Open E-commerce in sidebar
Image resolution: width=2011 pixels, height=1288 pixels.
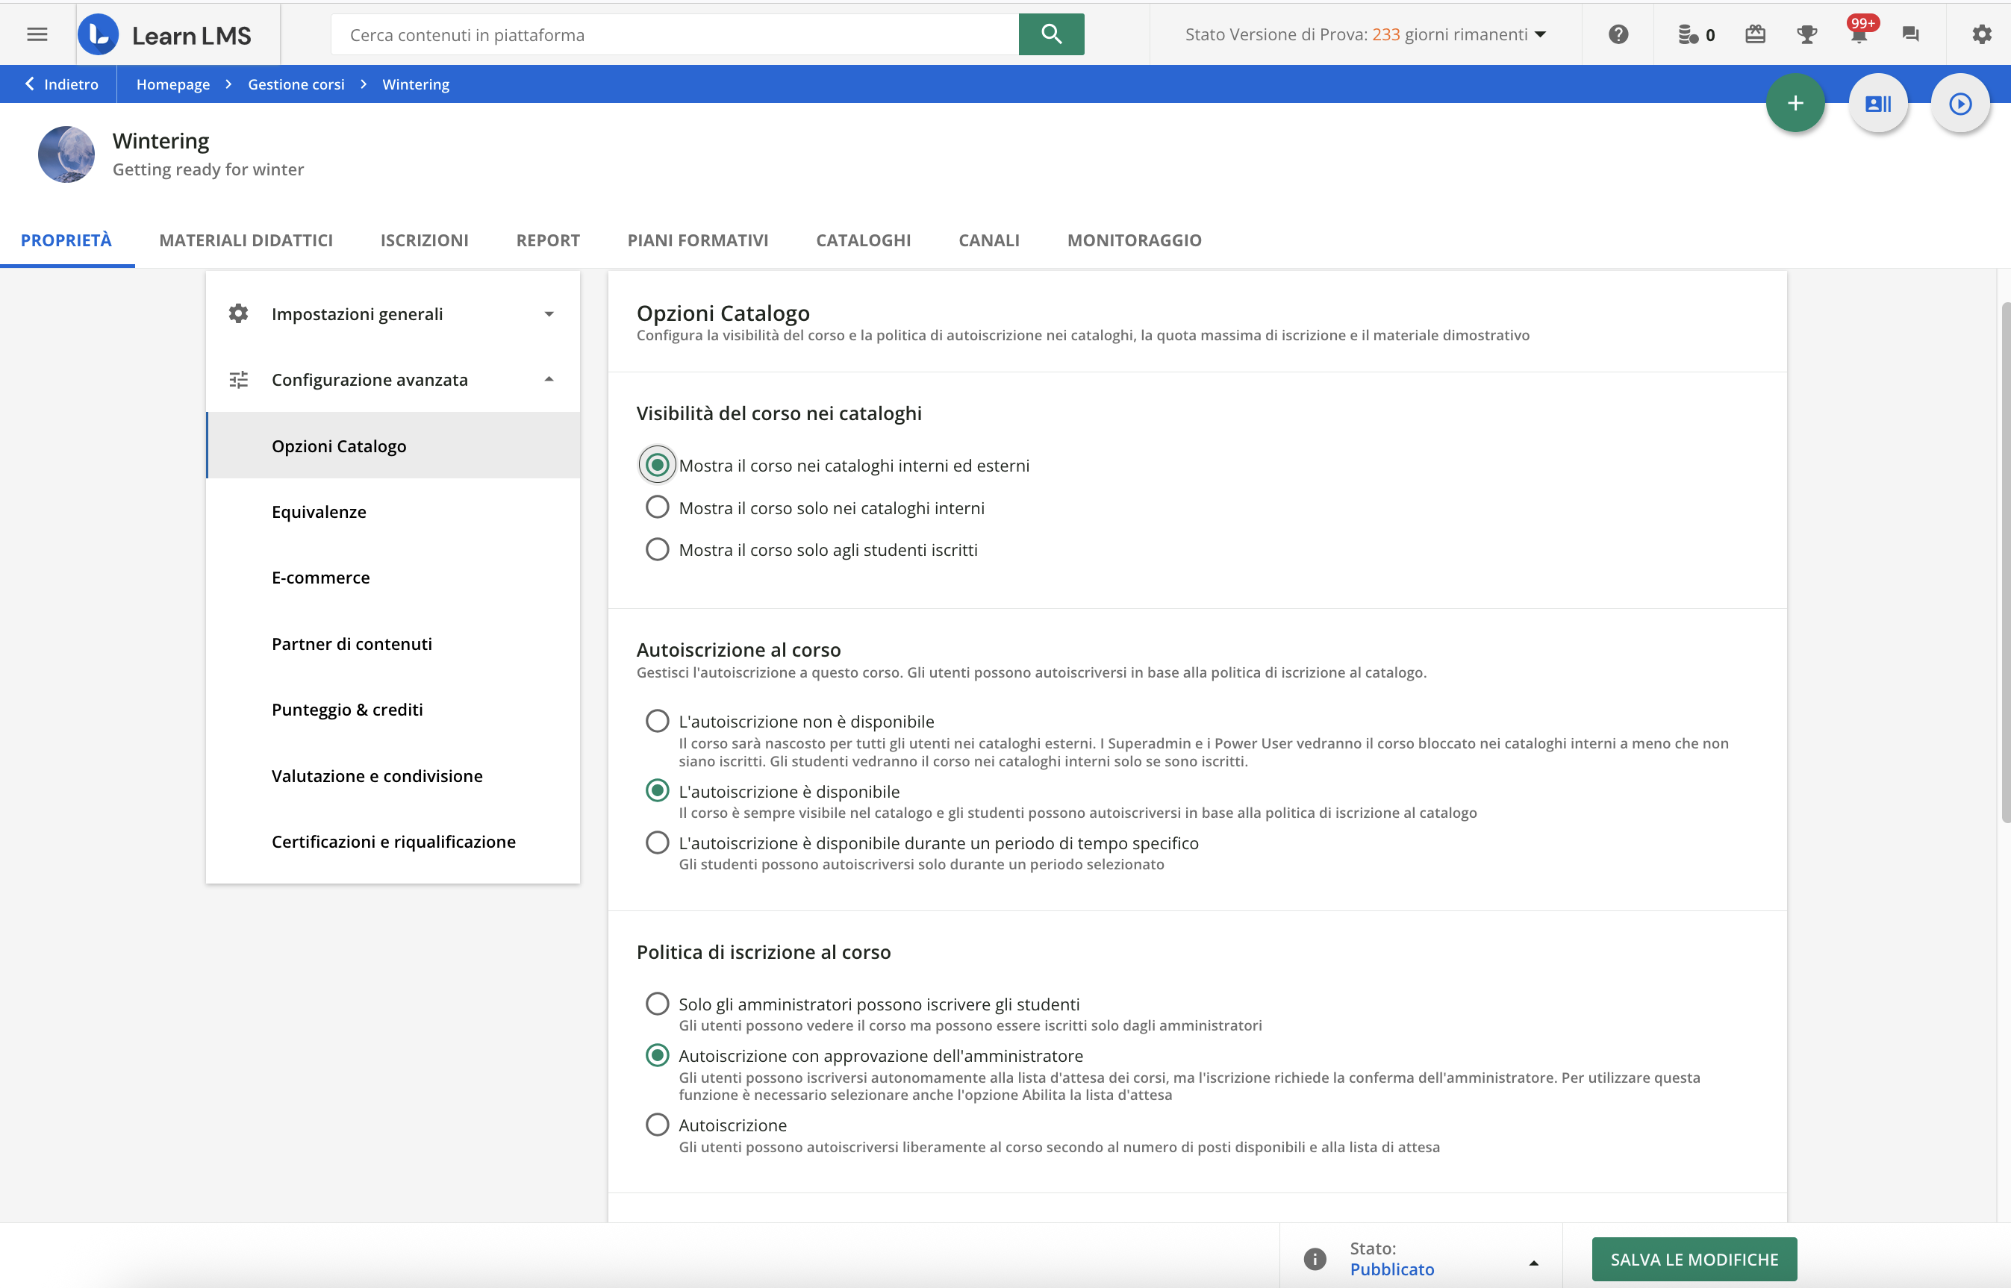pos(393,577)
